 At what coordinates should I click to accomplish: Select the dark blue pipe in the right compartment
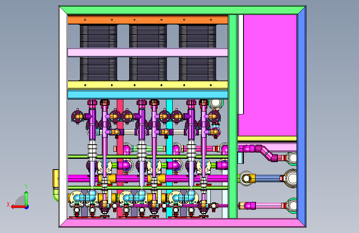click(x=267, y=178)
